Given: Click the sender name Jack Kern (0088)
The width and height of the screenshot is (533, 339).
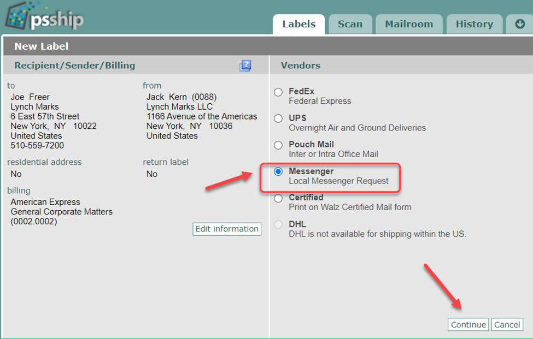Looking at the screenshot, I should click(181, 97).
